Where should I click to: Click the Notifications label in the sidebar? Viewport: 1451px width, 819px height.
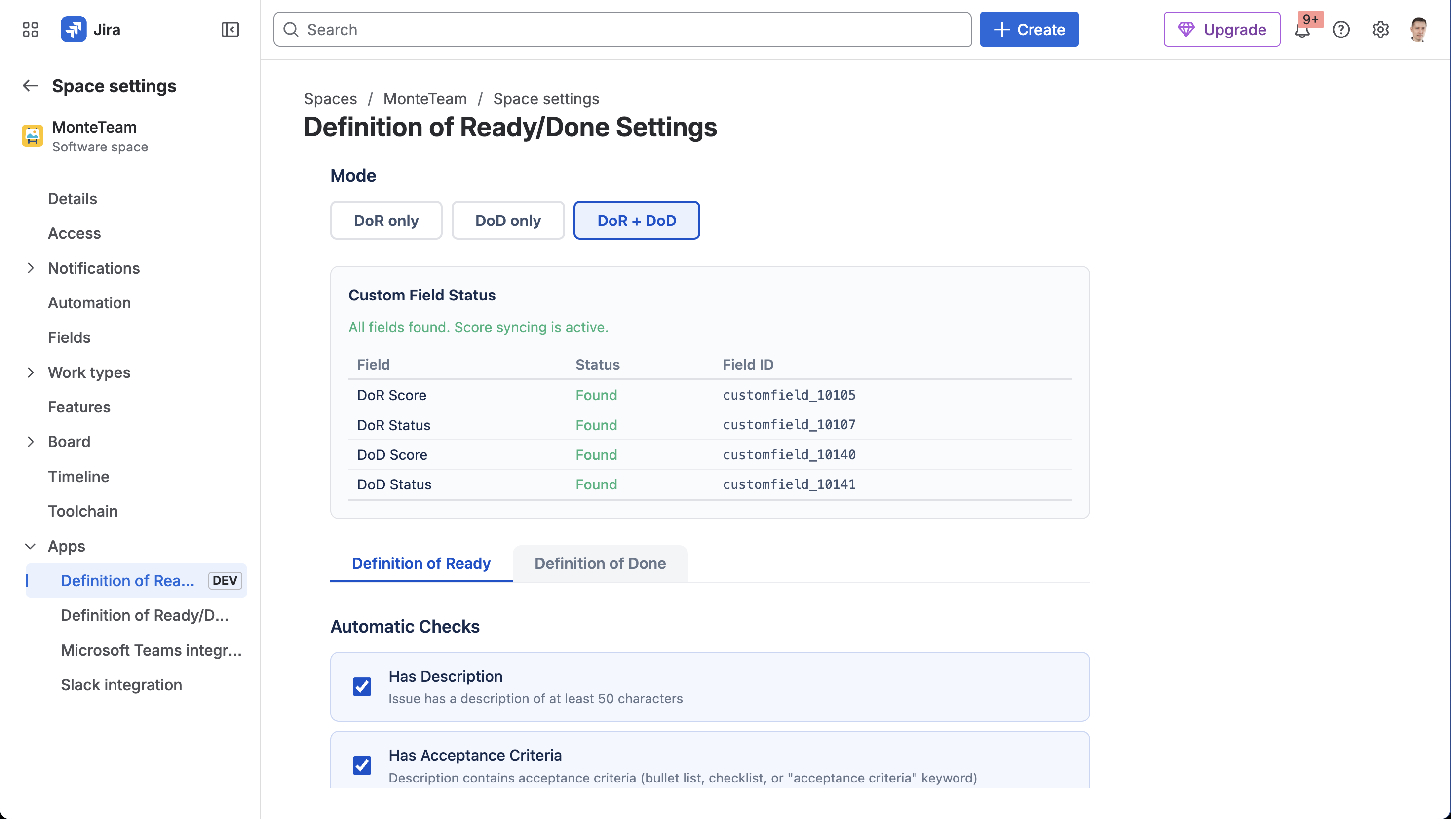coord(93,268)
